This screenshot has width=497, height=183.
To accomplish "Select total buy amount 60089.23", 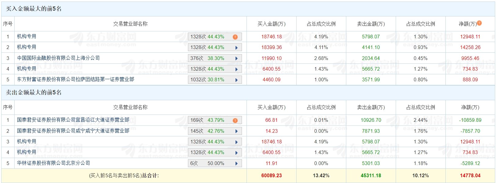I will coord(272,176).
